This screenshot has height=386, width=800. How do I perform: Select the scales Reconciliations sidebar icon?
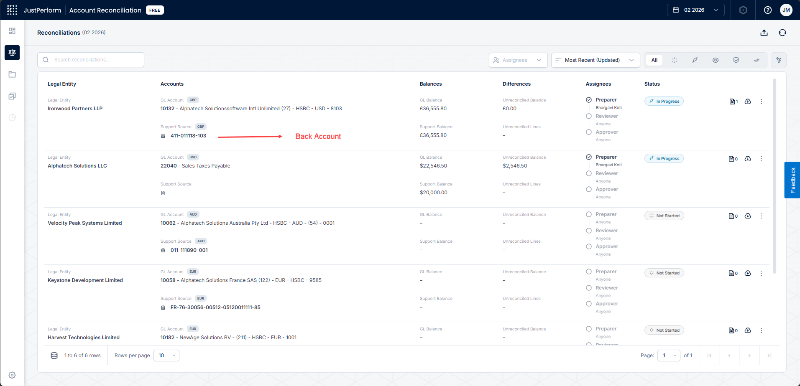pos(12,53)
